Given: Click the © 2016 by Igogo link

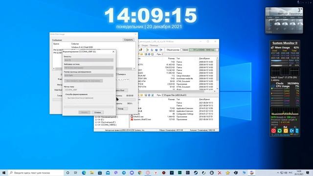Looking at the screenshot, I should point(280,135).
